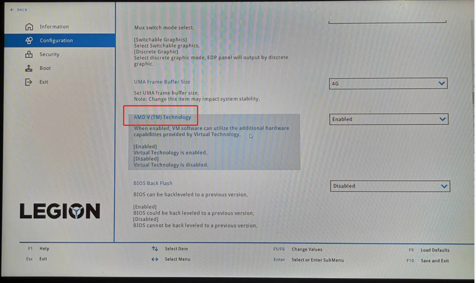Click the left-right Select Menu arrows icon
Image resolution: width=476 pixels, height=283 pixels.
(x=155, y=259)
